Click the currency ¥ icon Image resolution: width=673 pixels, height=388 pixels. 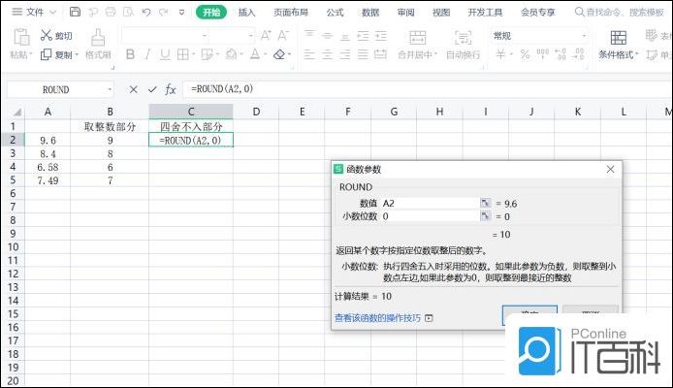(x=500, y=54)
